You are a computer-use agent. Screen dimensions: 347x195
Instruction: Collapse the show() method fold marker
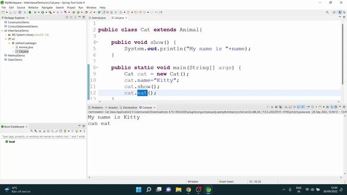[x=97, y=42]
